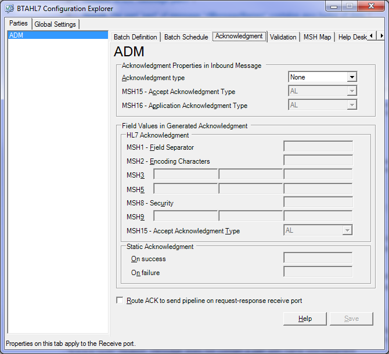This screenshot has height=354, width=389.
Task: Maximize the Configuration Explorer window
Action: [x=350, y=6]
